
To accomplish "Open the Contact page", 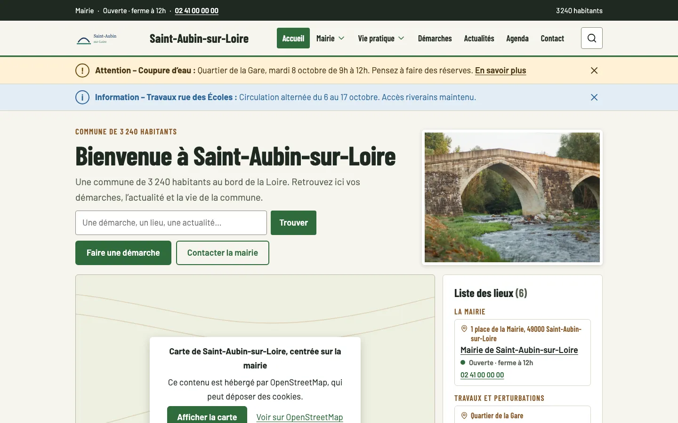I will [552, 38].
